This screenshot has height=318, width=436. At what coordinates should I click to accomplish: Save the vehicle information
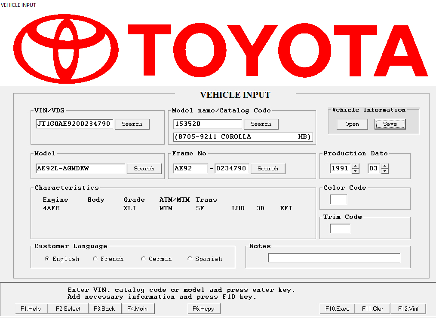[x=390, y=124]
